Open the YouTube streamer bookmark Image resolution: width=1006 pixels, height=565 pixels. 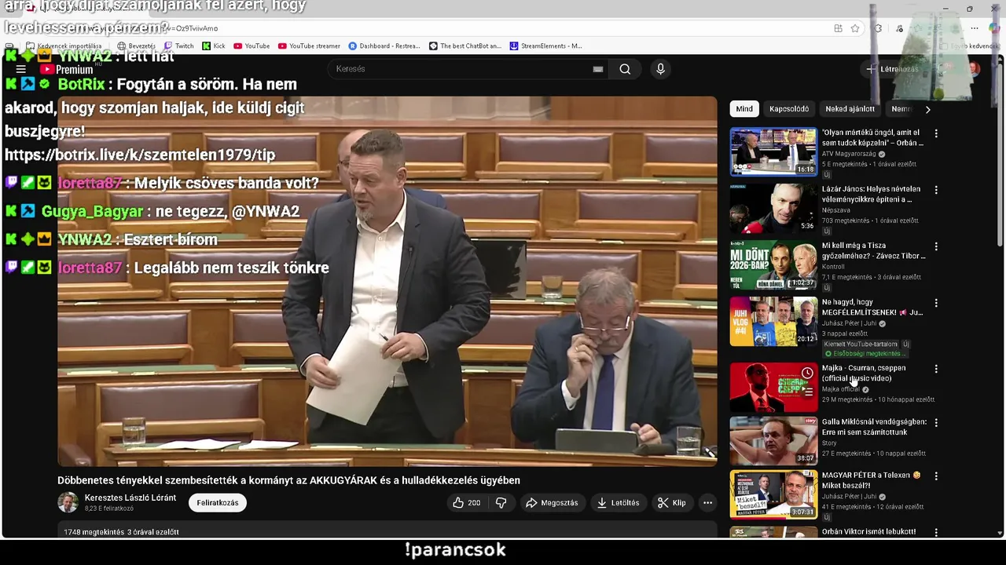coord(309,46)
